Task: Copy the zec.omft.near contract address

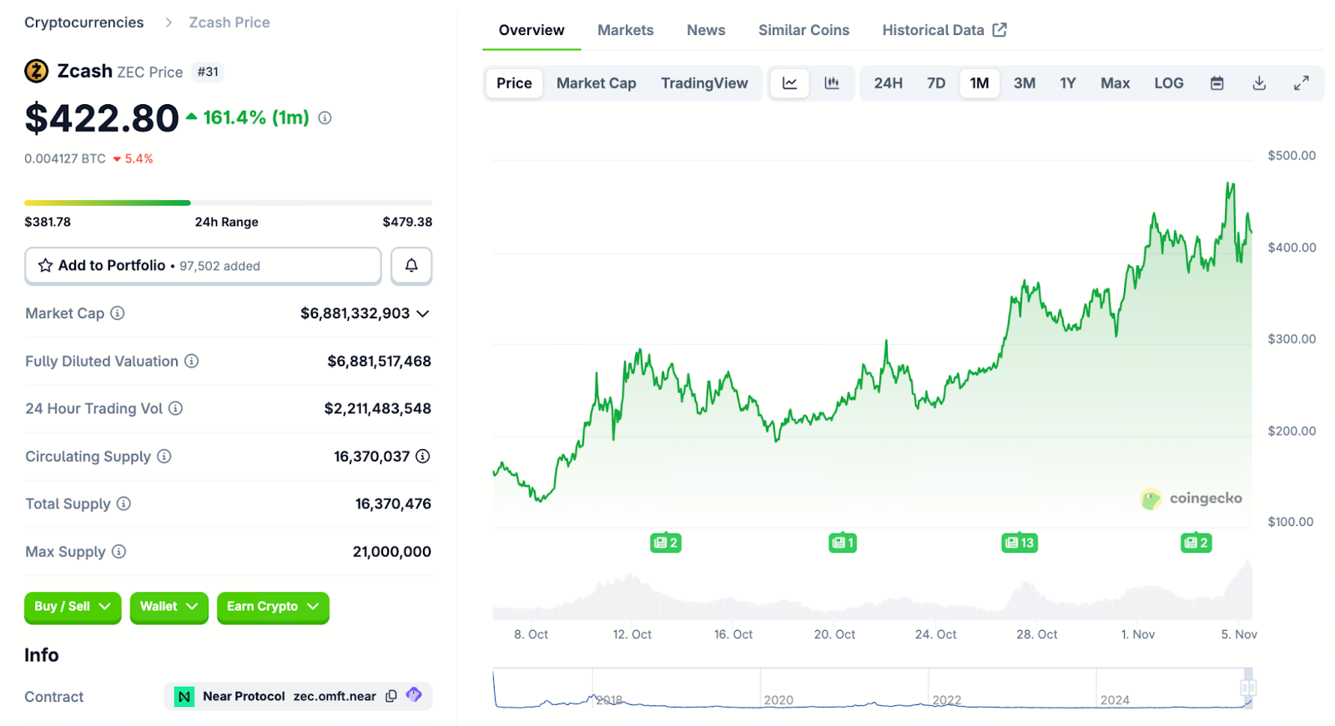Action: (x=391, y=696)
